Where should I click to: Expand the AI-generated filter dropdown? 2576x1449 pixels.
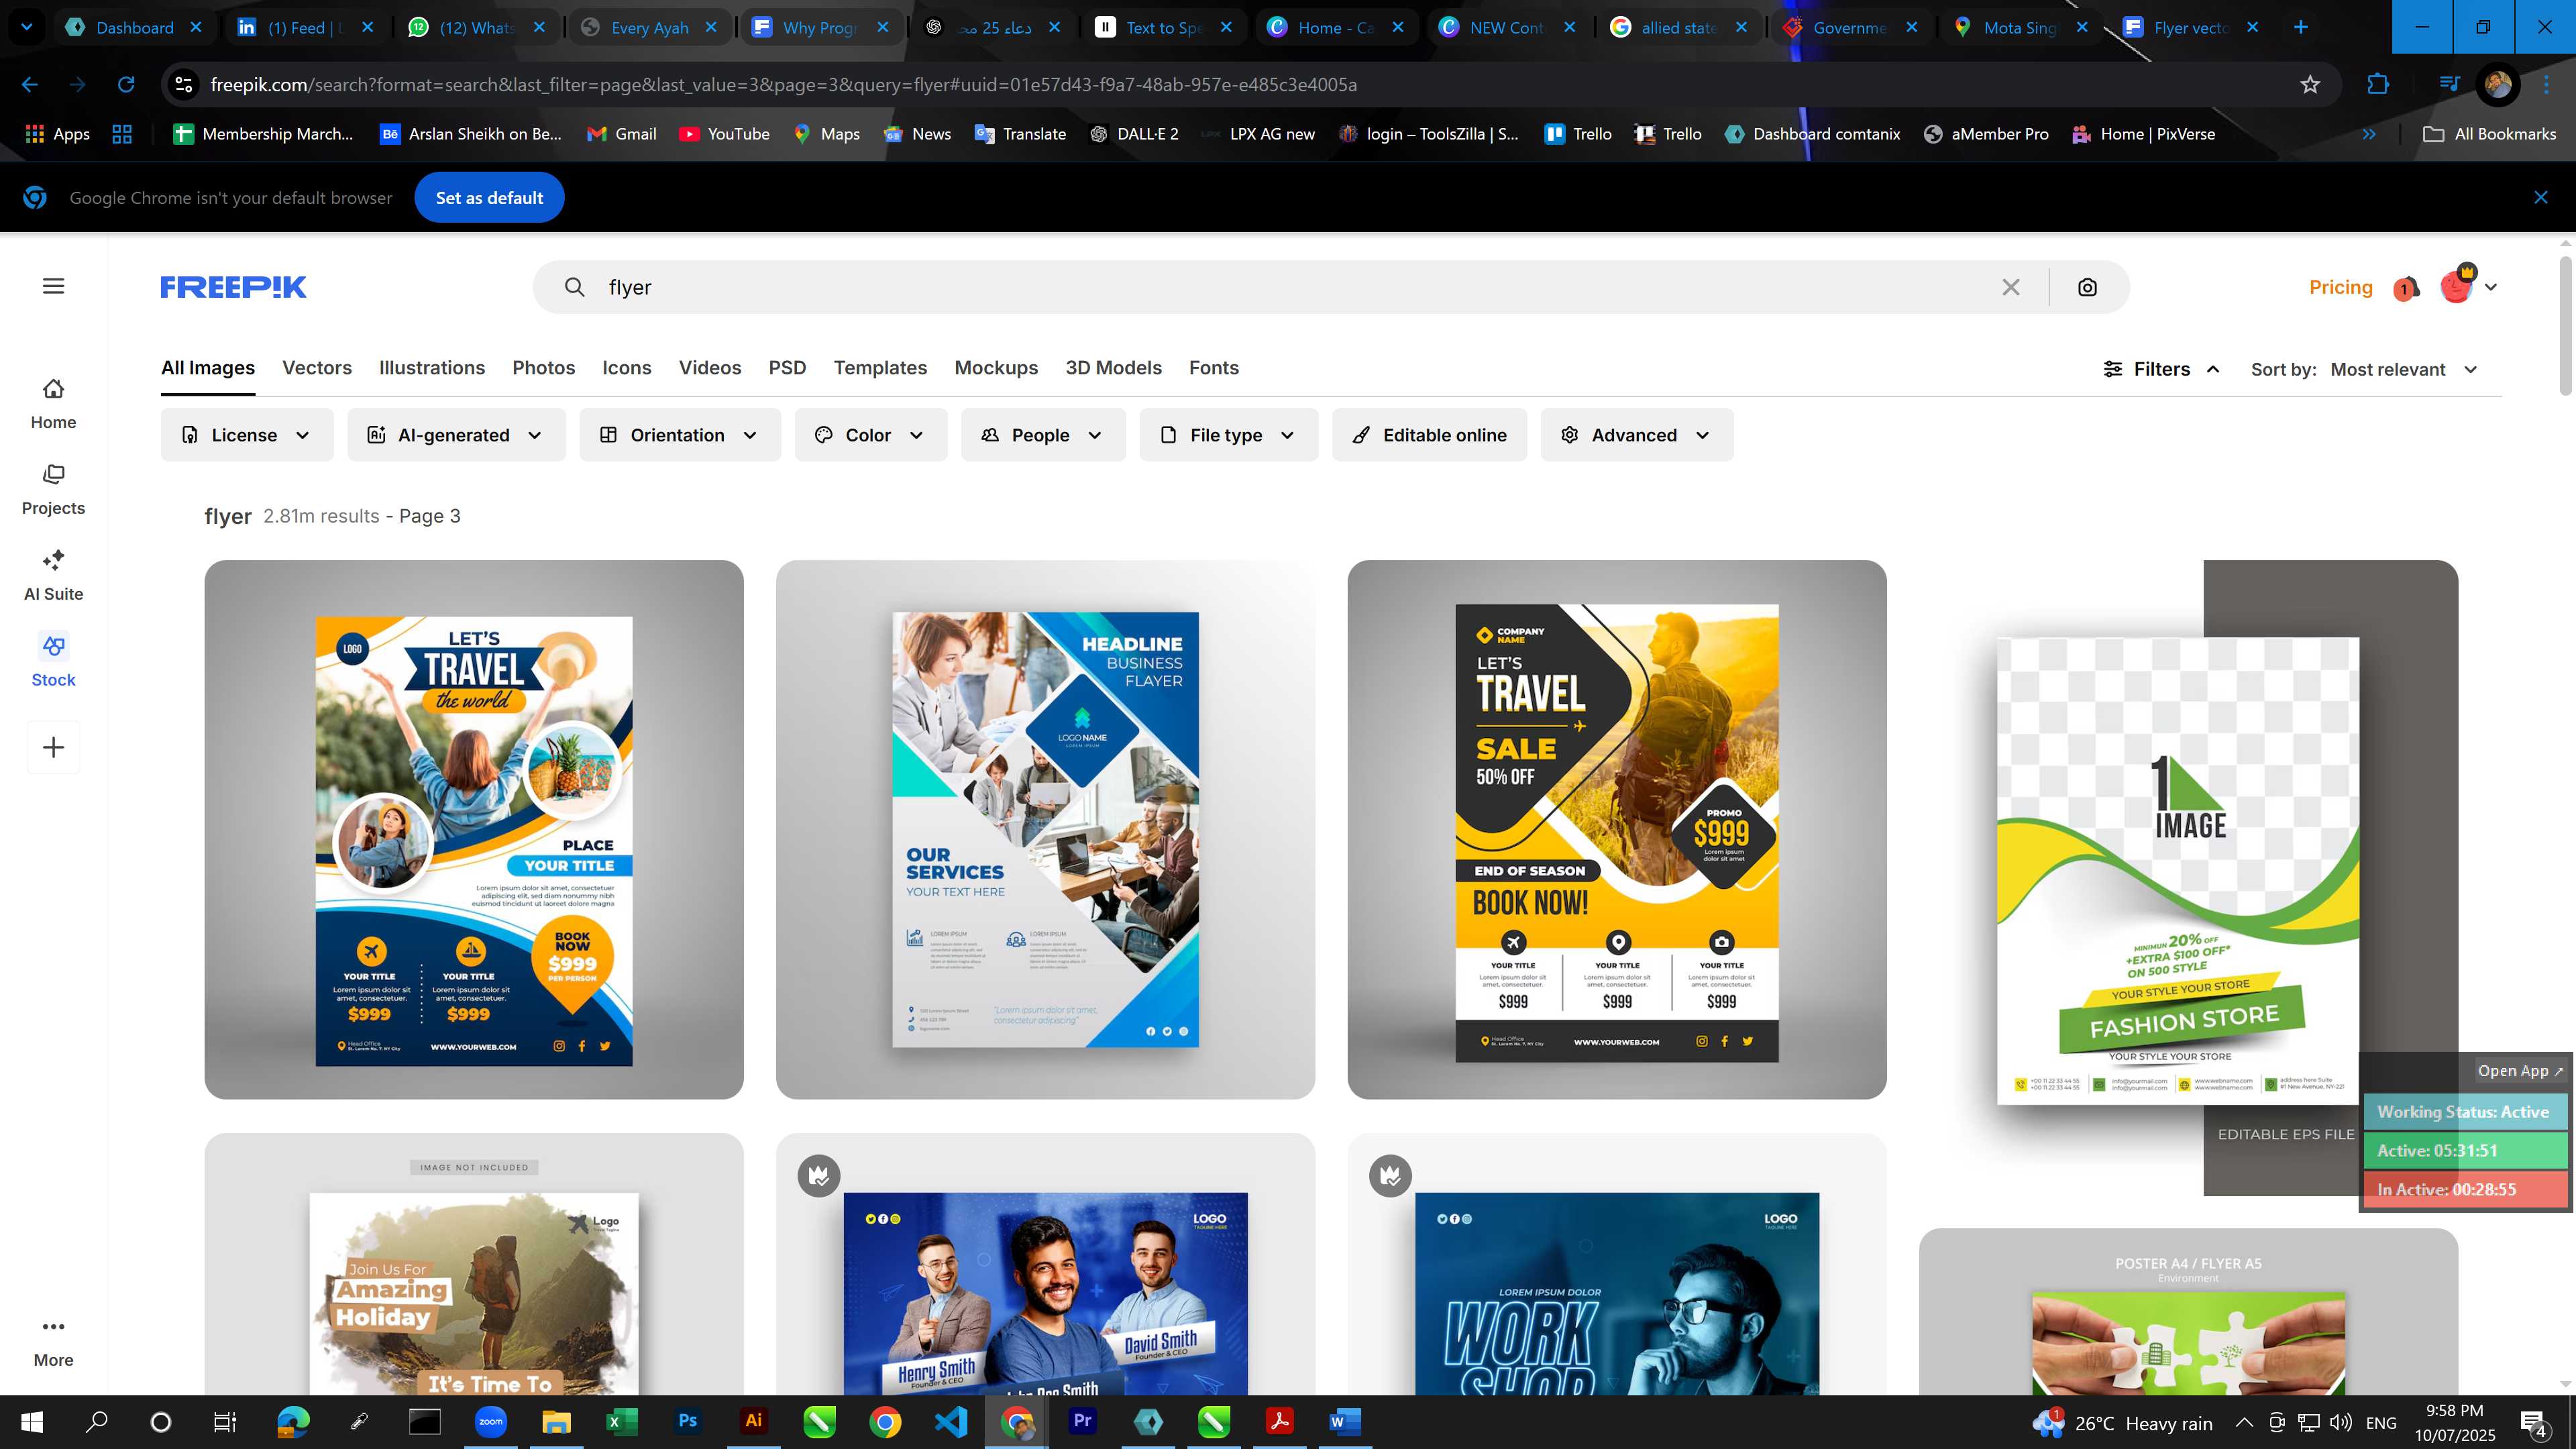coord(456,435)
